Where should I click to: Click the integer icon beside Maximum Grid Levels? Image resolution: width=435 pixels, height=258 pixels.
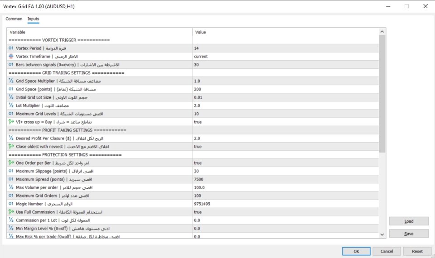click(11, 114)
